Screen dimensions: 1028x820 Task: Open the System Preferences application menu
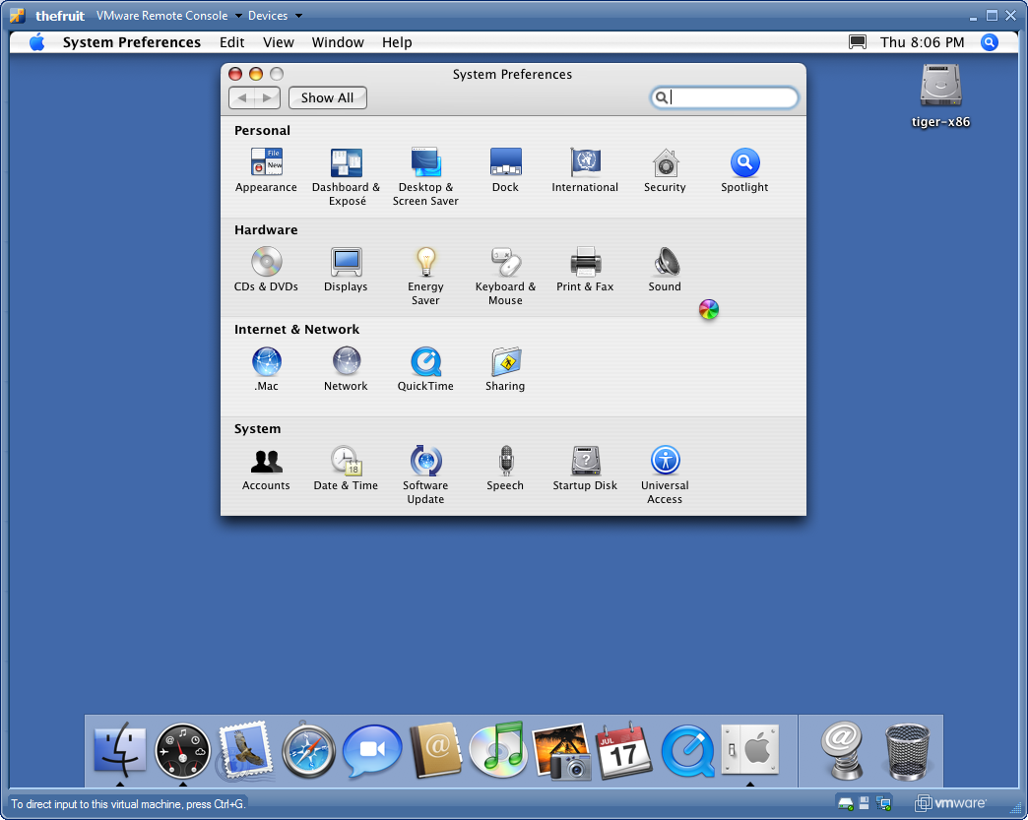(132, 42)
